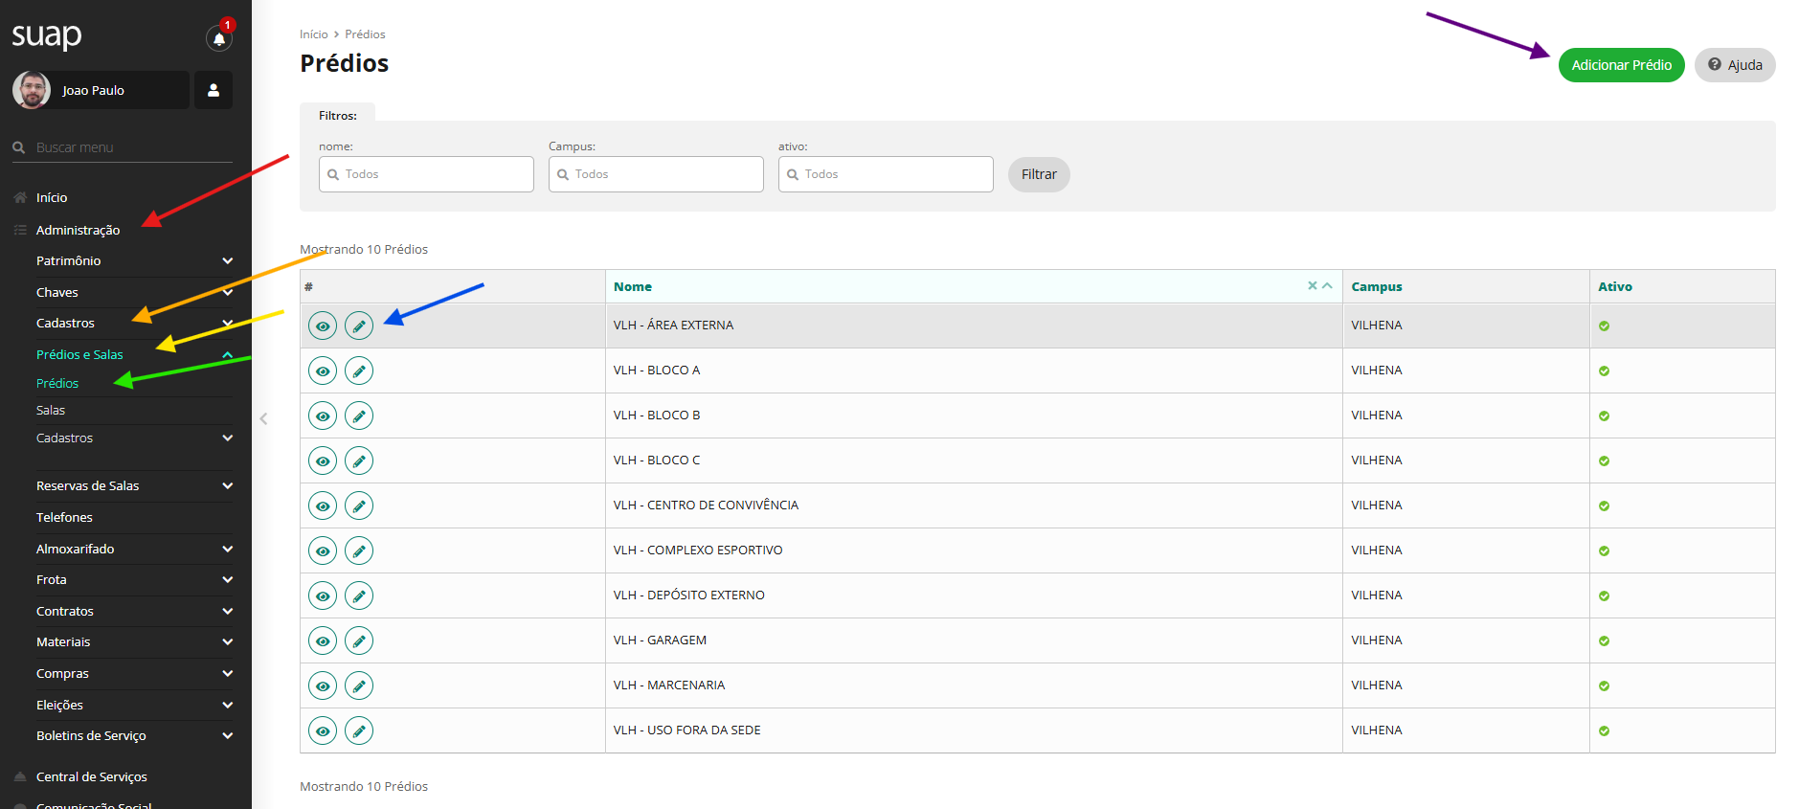View the VLH - MARCENARIA building
Viewport: 1799px width, 809px height.
[323, 686]
